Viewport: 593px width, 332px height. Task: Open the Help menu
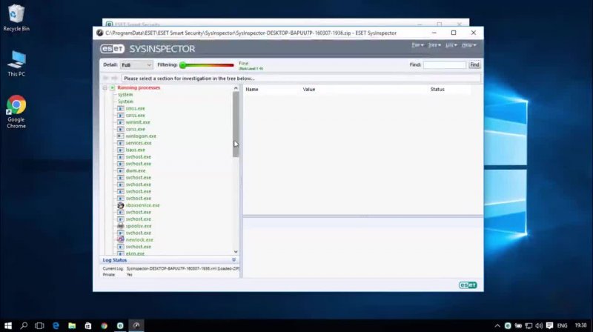468,45
